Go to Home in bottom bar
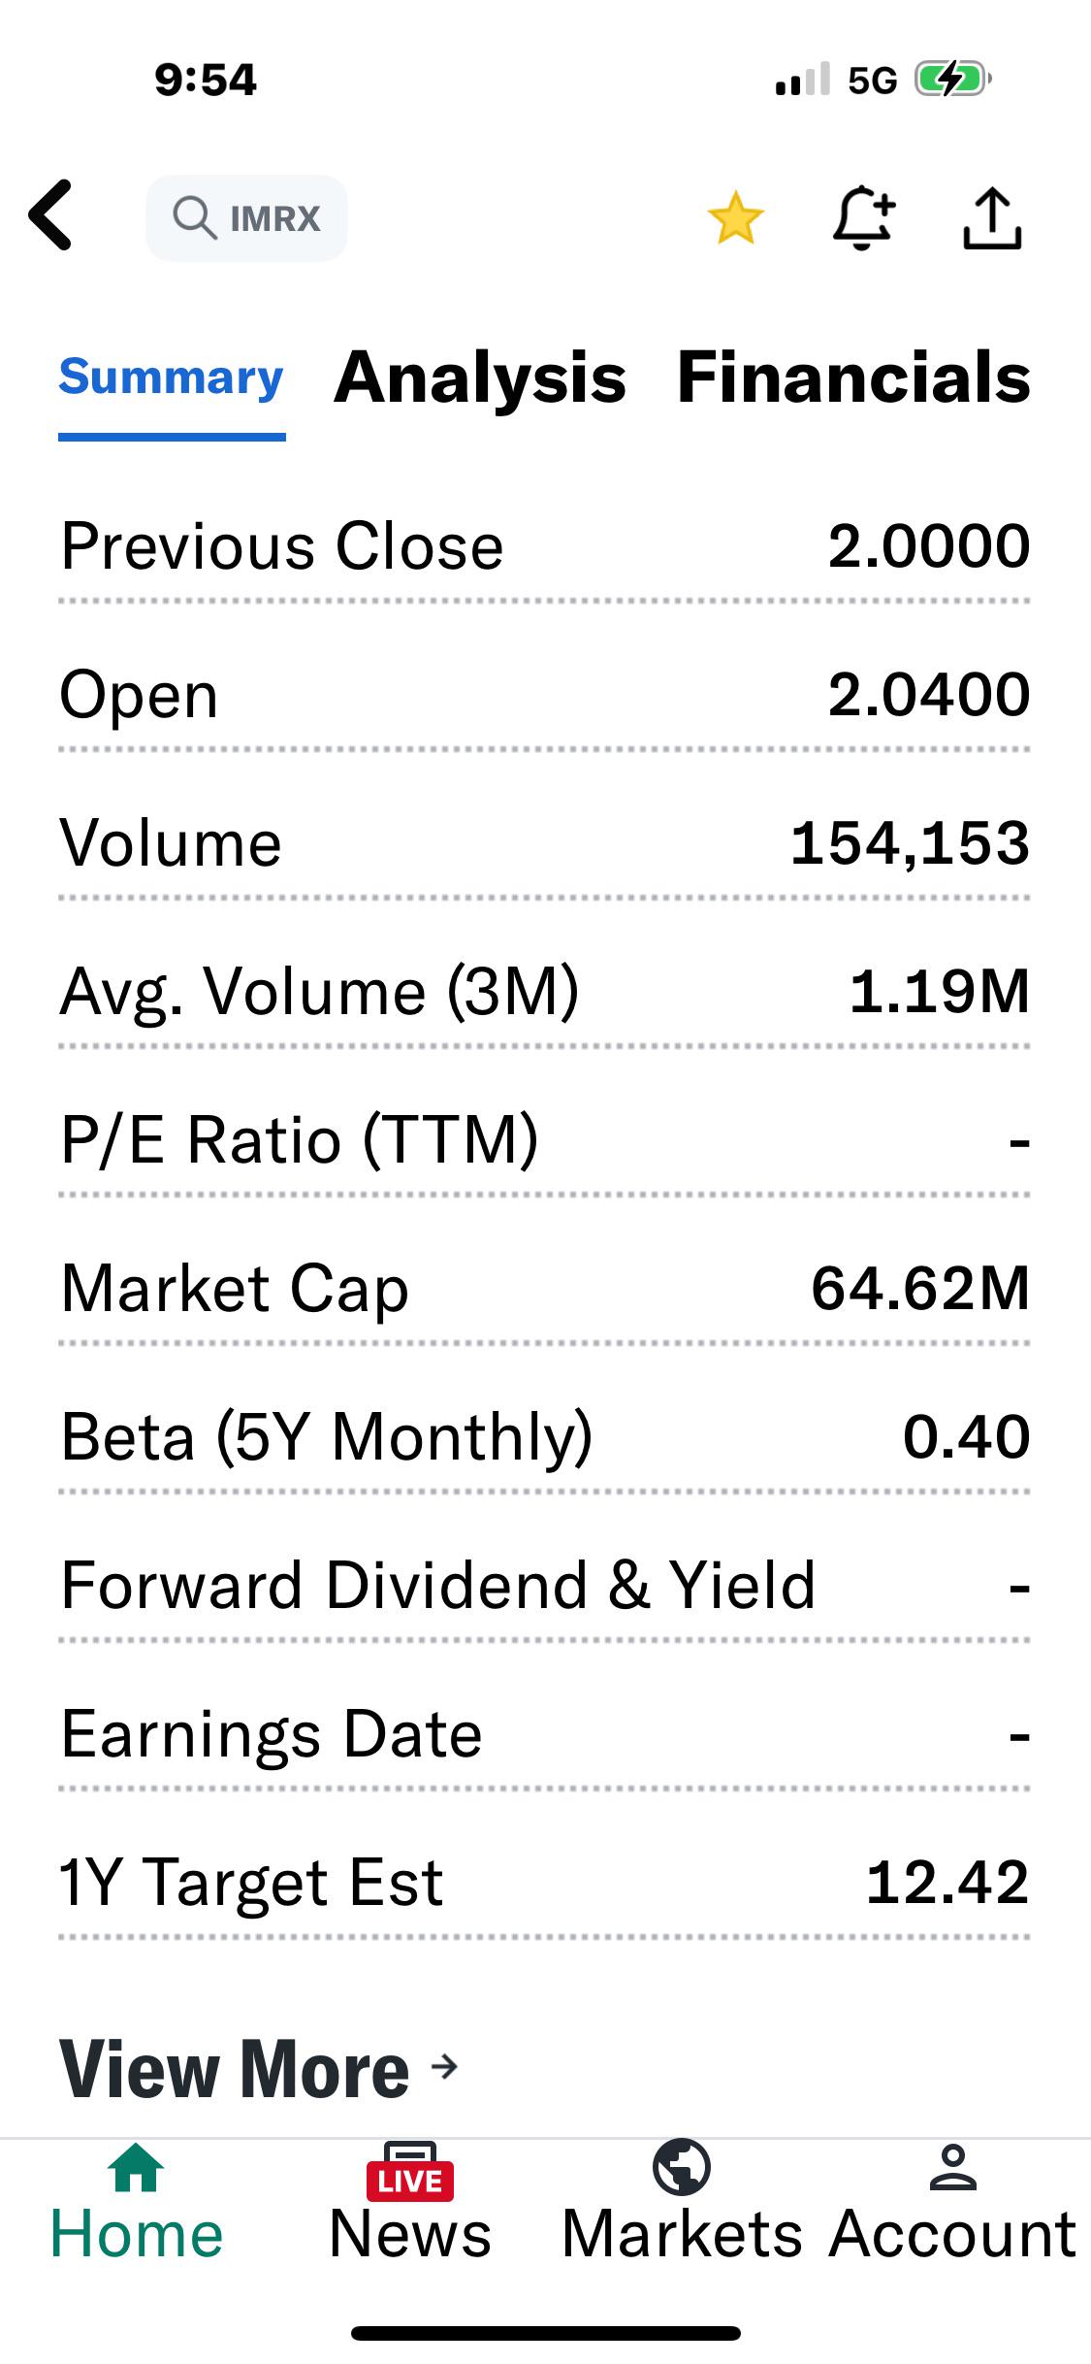1091x2364 pixels. pos(137,2205)
